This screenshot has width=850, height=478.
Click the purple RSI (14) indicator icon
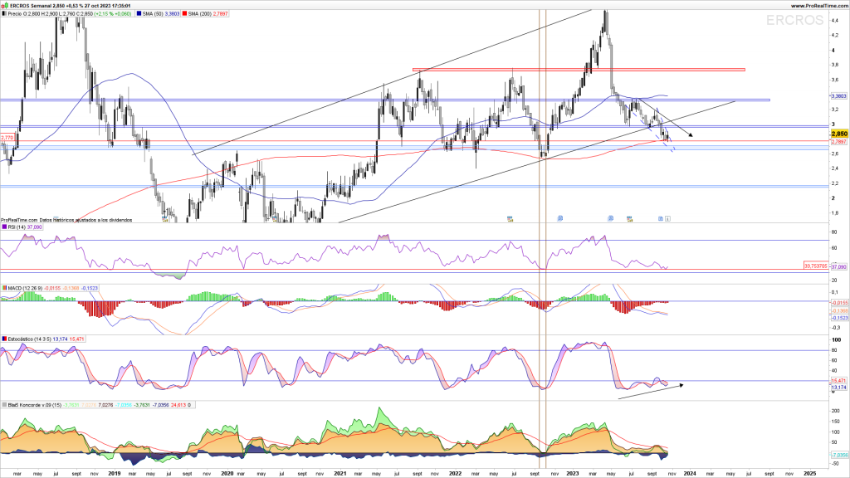tap(3, 225)
